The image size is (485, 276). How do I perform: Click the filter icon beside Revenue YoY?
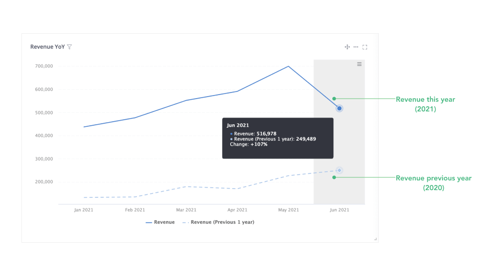(69, 47)
